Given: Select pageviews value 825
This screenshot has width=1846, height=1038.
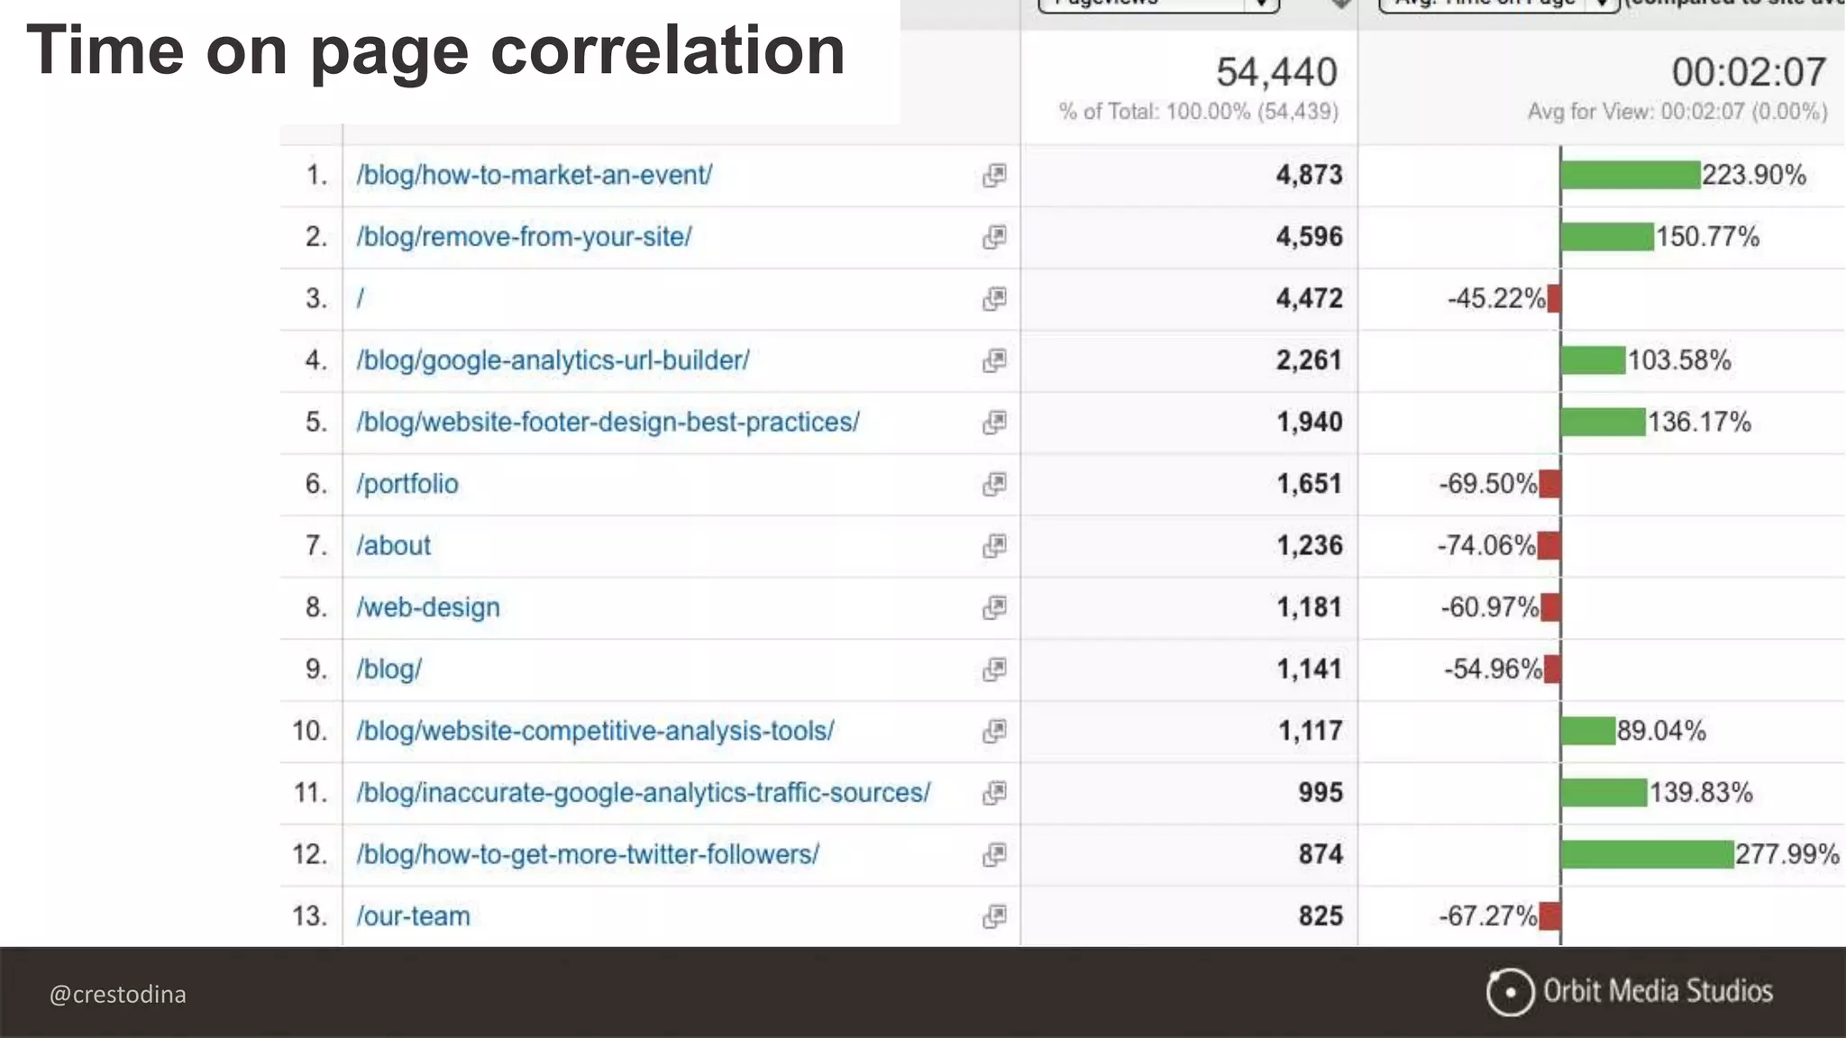Looking at the screenshot, I should 1321,916.
